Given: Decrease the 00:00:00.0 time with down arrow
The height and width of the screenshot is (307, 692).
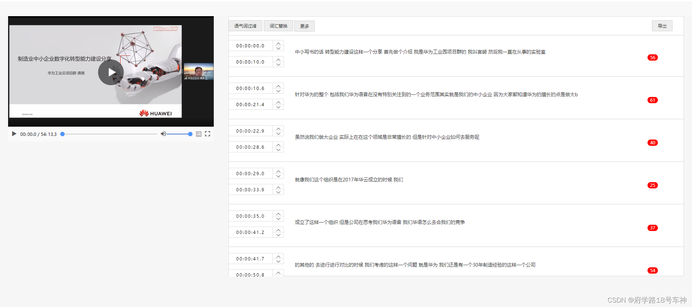Looking at the screenshot, I should pos(278,48).
